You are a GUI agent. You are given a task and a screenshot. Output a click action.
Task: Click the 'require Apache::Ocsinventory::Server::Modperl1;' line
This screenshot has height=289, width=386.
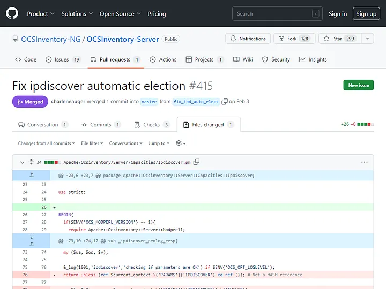point(127,230)
